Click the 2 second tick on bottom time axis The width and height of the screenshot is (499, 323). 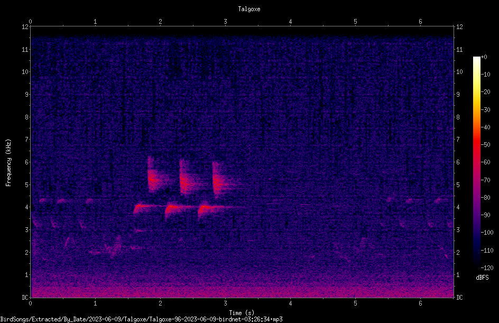pos(160,303)
